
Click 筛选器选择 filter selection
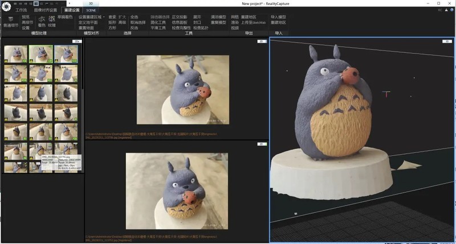click(x=160, y=17)
